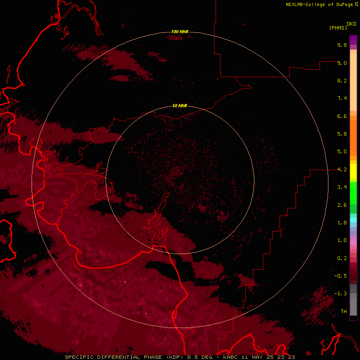Click the 23:23 timestamp in caption
The height and width of the screenshot is (360, 360).
coord(287,357)
